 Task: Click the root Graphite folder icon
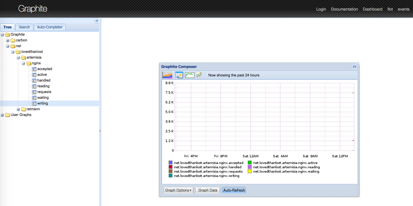coord(8,34)
